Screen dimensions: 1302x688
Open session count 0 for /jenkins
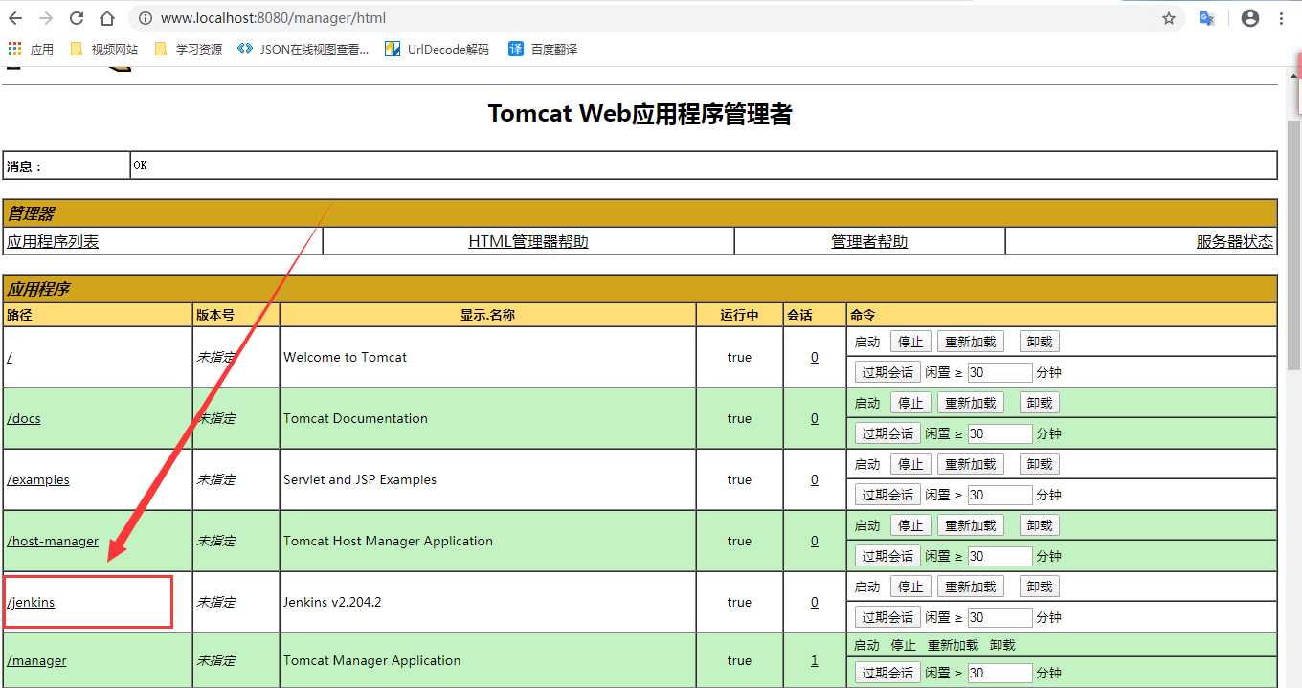[x=815, y=602]
